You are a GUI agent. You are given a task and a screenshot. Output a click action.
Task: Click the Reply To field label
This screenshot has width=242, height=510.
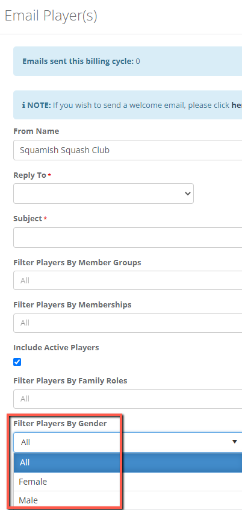29,175
